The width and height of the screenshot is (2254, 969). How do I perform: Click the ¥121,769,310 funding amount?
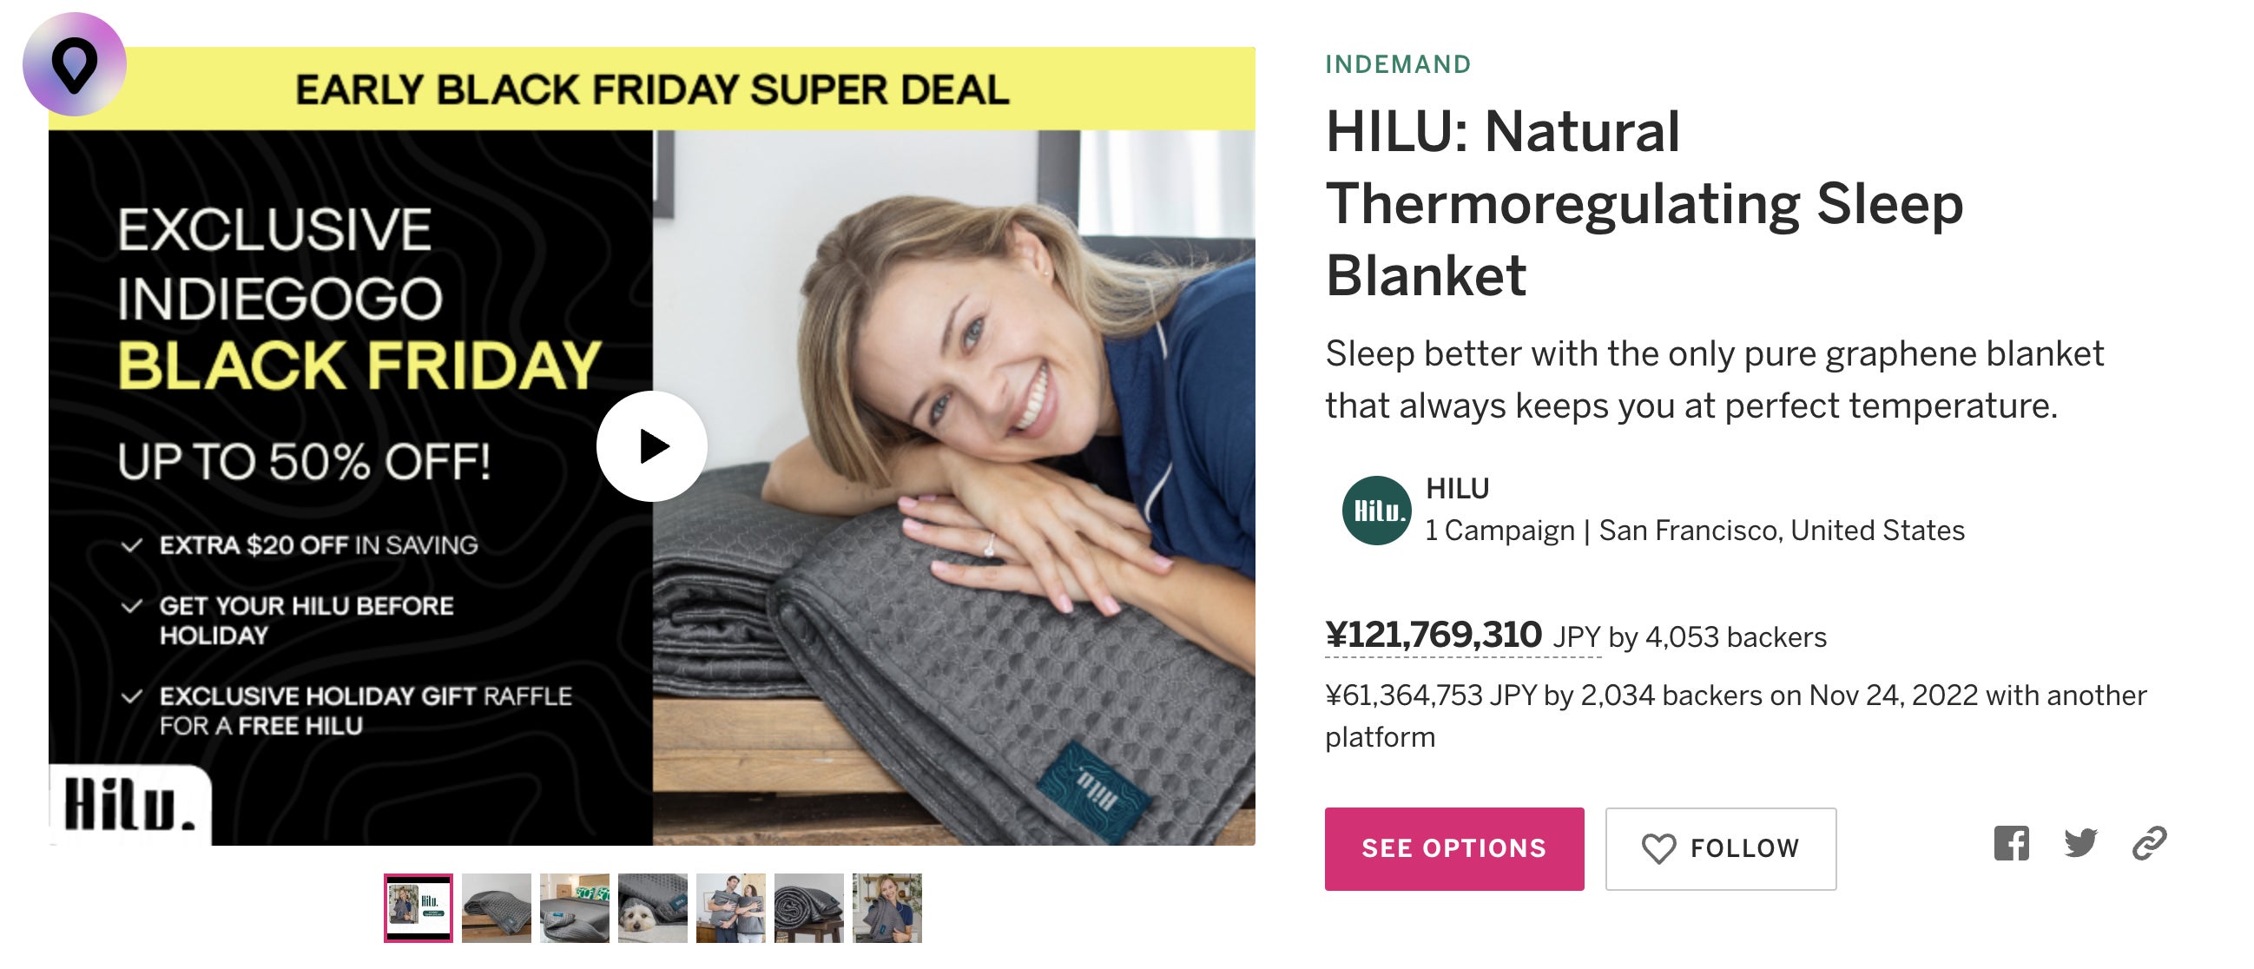[1433, 635]
